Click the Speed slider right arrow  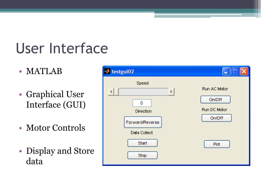pyautogui.click(x=171, y=92)
